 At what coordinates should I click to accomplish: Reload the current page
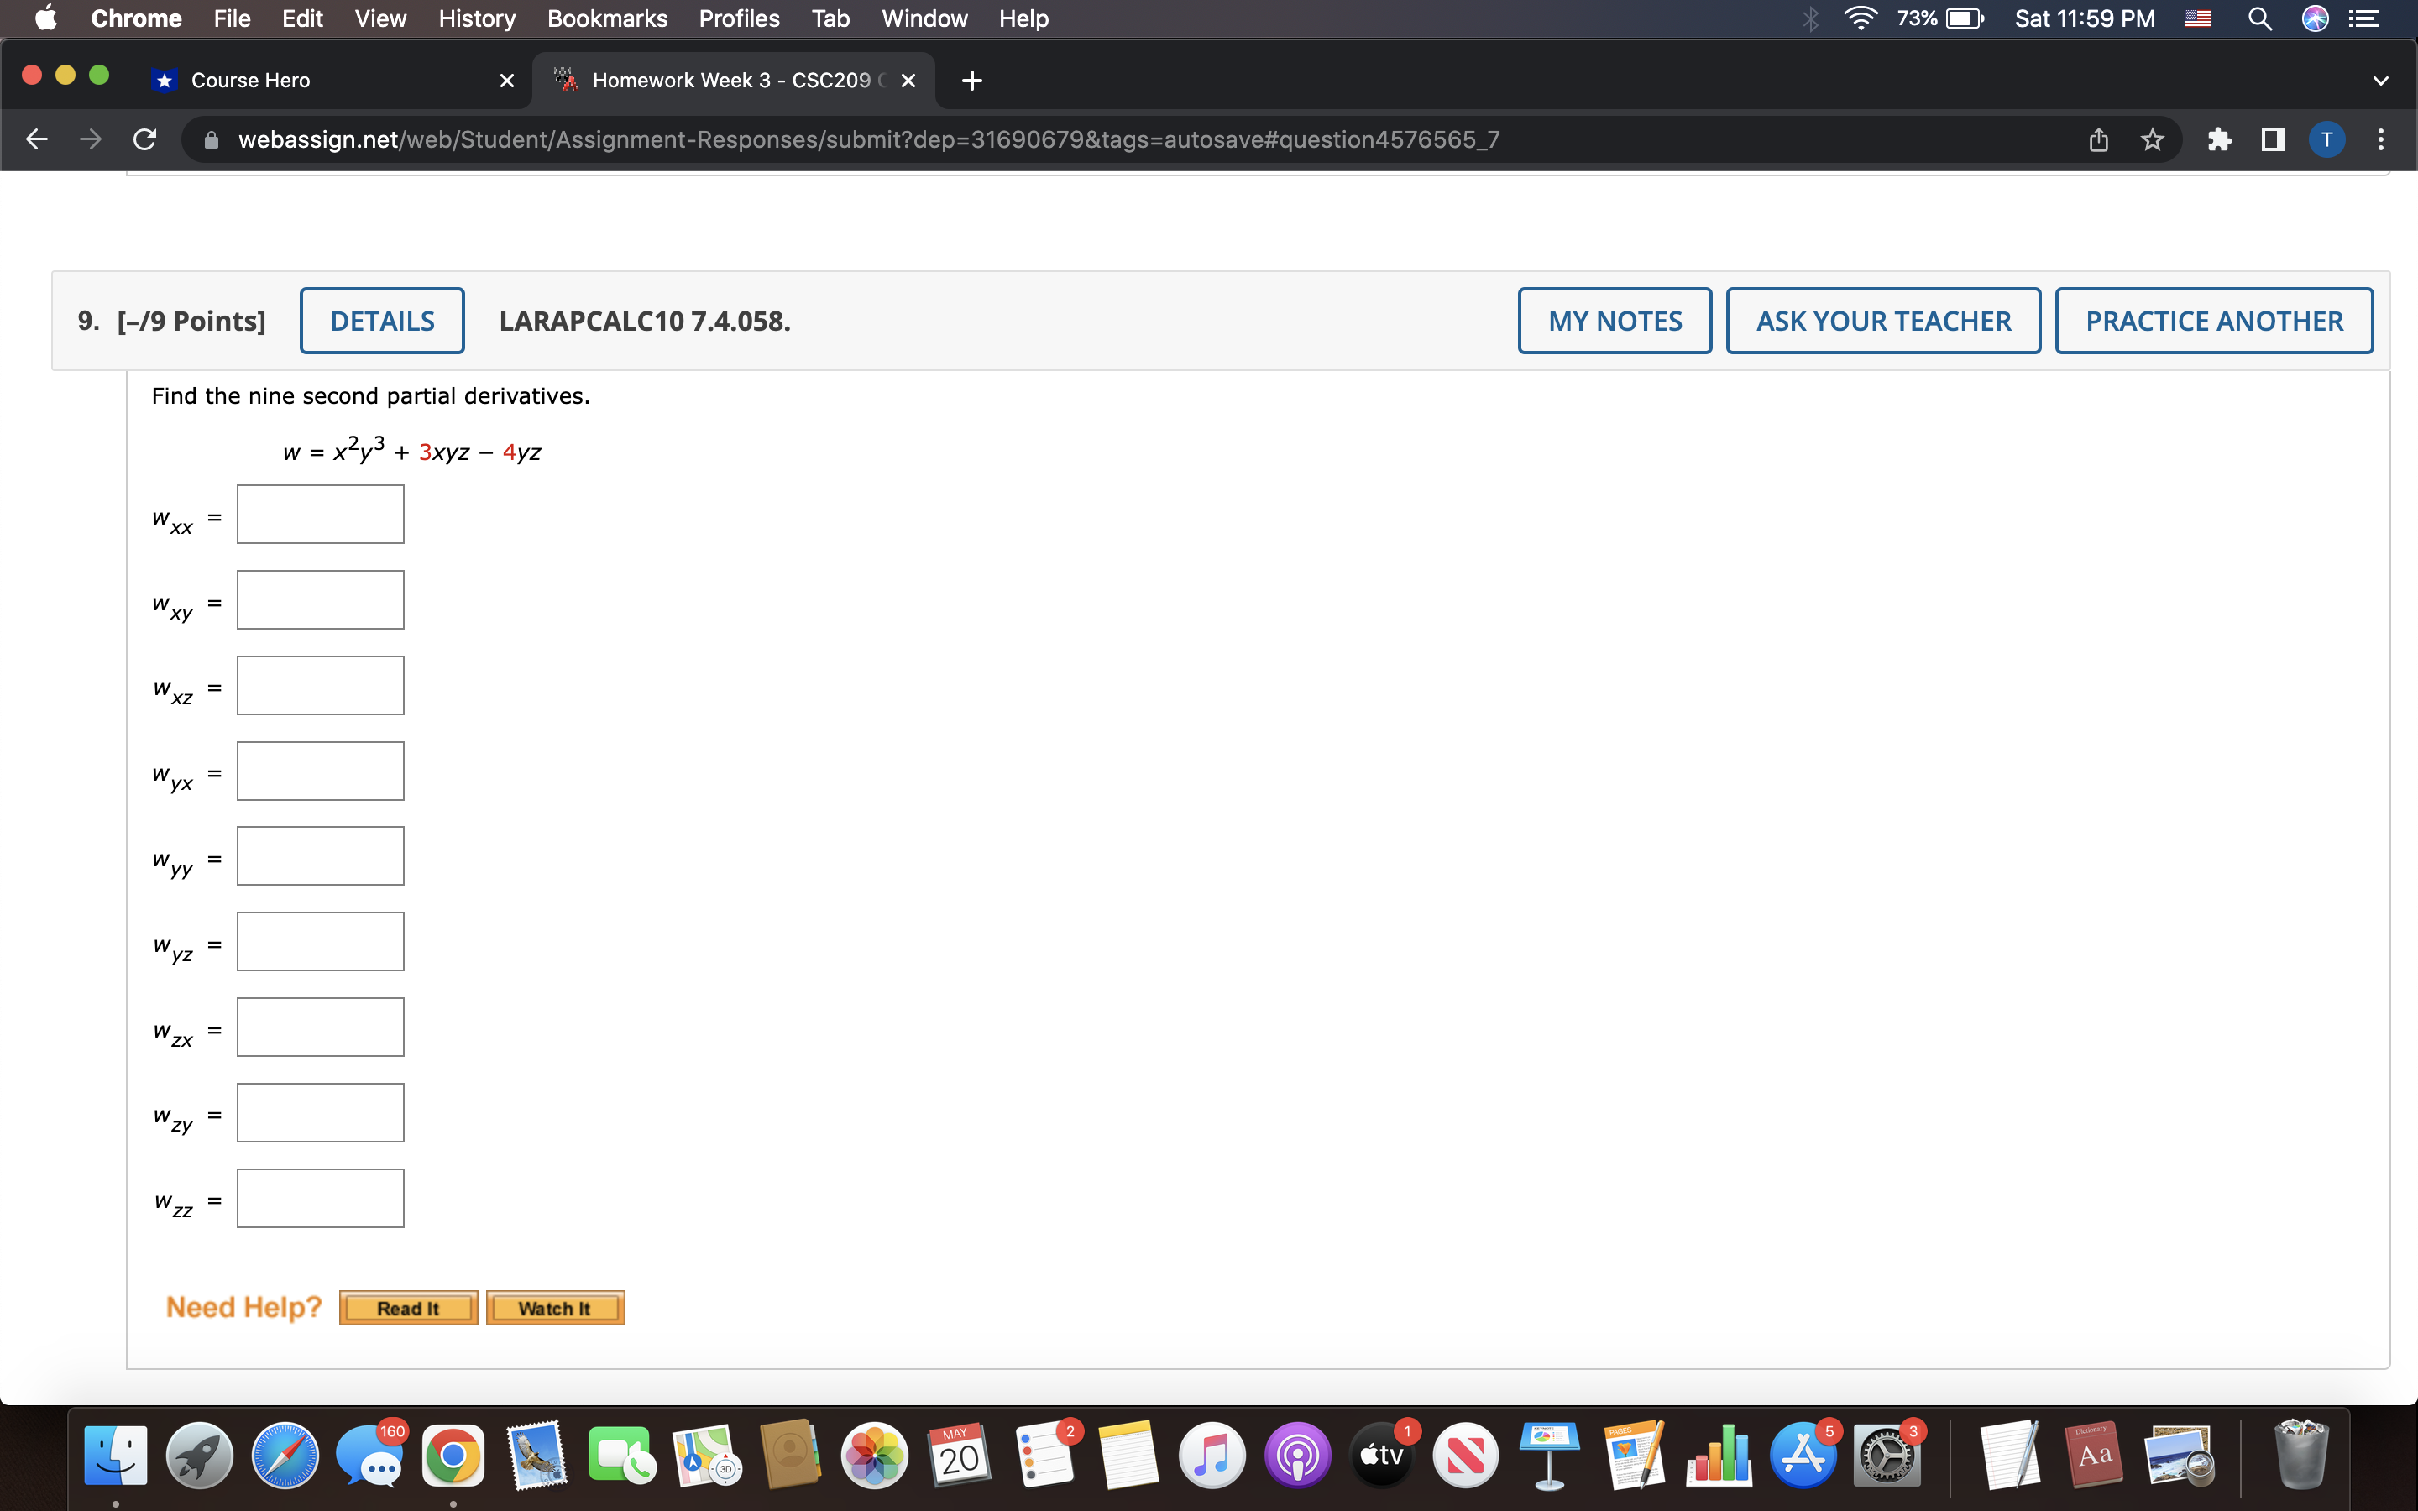pyautogui.click(x=143, y=139)
